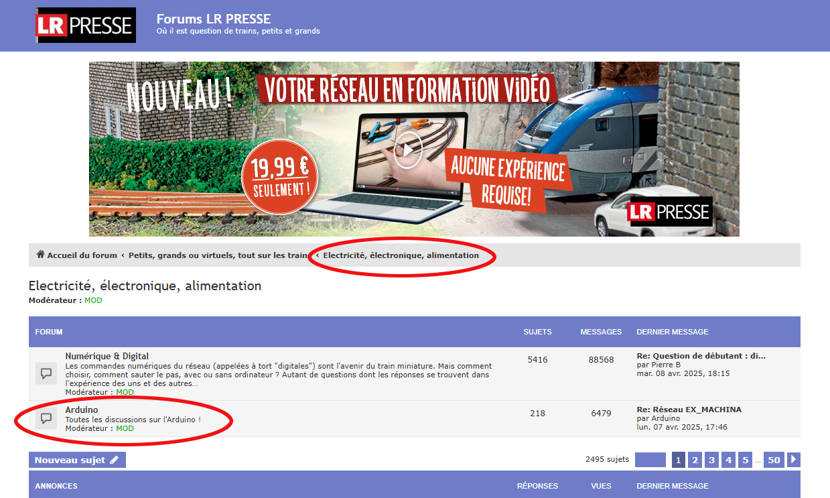Click the Nouveau sujet button
The height and width of the screenshot is (498, 830).
point(77,460)
